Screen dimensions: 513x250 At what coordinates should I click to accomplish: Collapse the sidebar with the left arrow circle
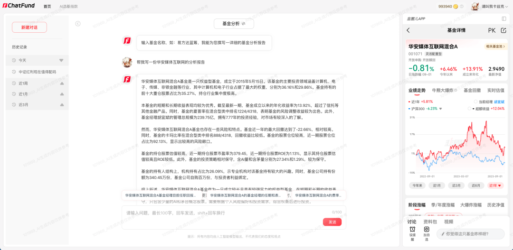[x=78, y=24]
